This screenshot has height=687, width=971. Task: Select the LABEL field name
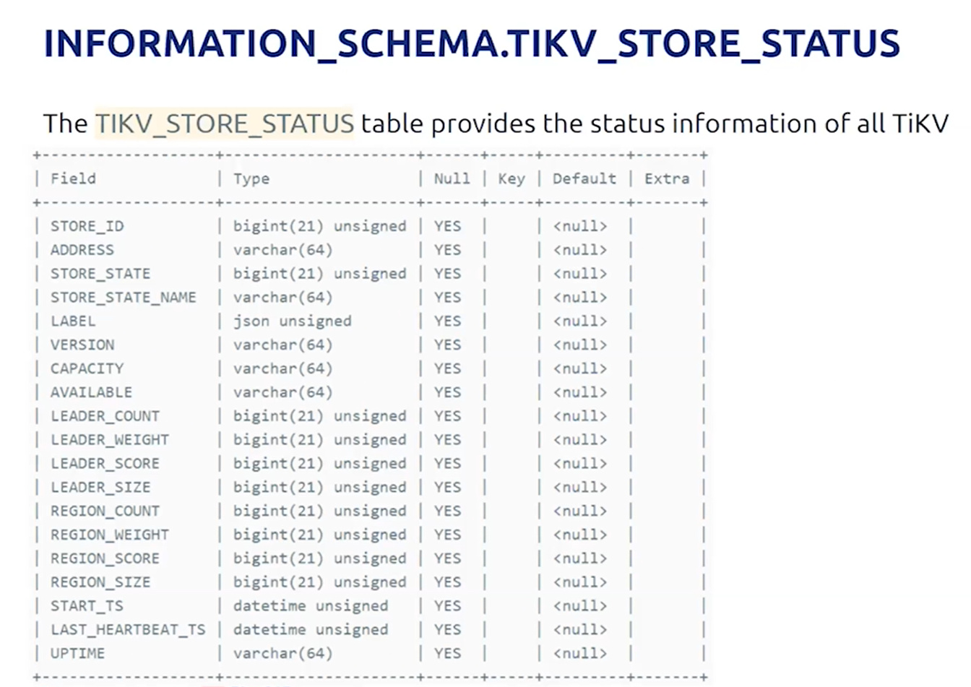pyautogui.click(x=73, y=321)
